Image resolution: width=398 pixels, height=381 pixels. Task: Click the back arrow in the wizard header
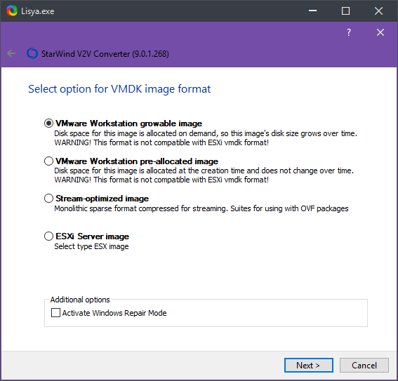click(x=11, y=53)
